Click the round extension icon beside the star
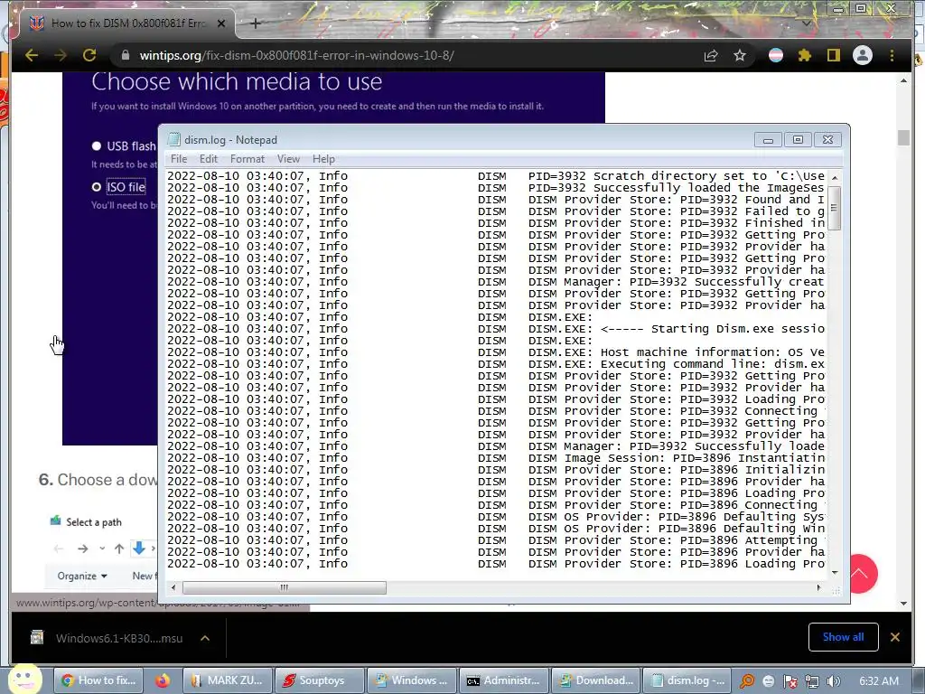The height and width of the screenshot is (694, 925). click(776, 55)
